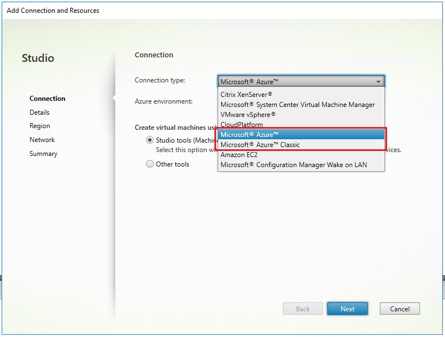Go to the Region step
Viewport: 445px width, 337px height.
pyautogui.click(x=40, y=126)
